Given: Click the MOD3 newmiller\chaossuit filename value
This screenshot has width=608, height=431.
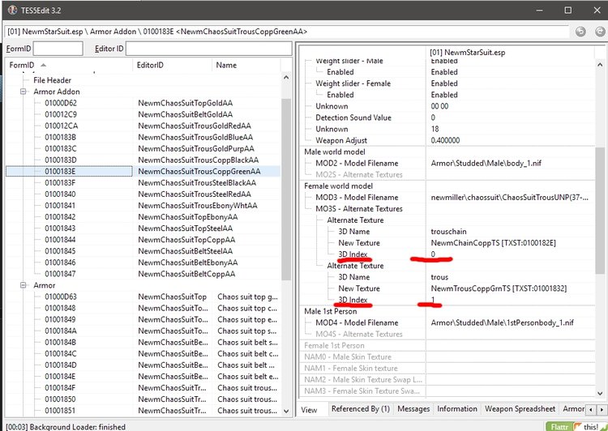Looking at the screenshot, I should pyautogui.click(x=510, y=198).
